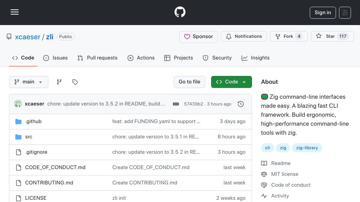The width and height of the screenshot is (360, 202).
Task: Select the zig topic tag
Action: 283,148
